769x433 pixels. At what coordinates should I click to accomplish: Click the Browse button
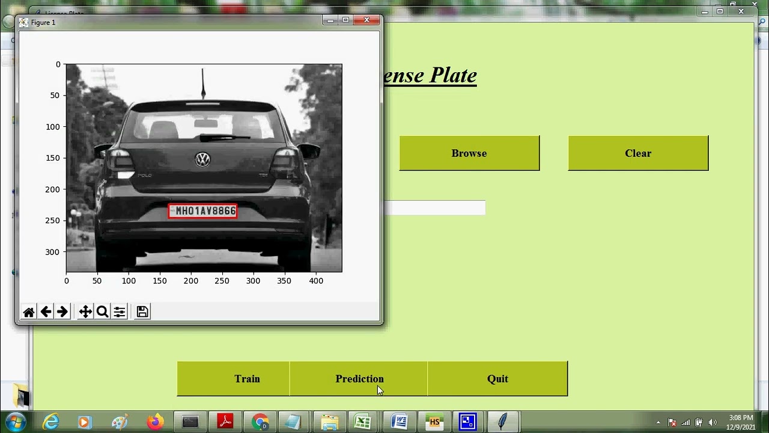[469, 153]
